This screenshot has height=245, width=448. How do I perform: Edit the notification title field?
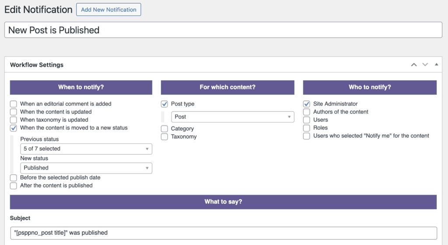(223, 30)
